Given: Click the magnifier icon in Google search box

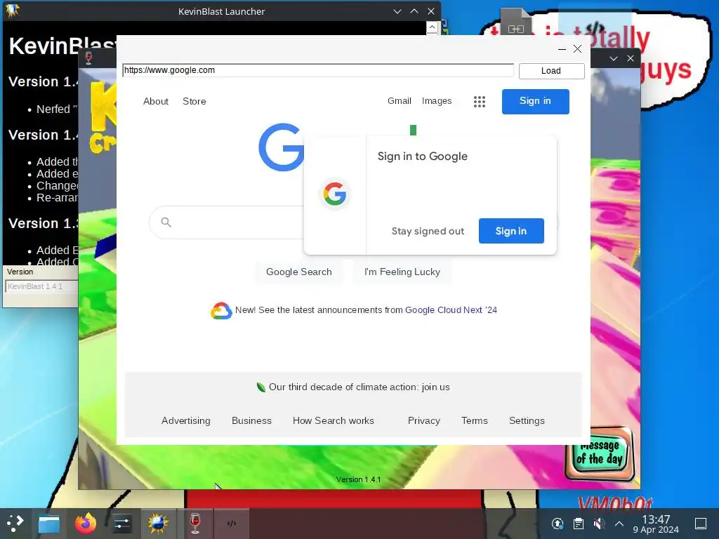Looking at the screenshot, I should [166, 222].
